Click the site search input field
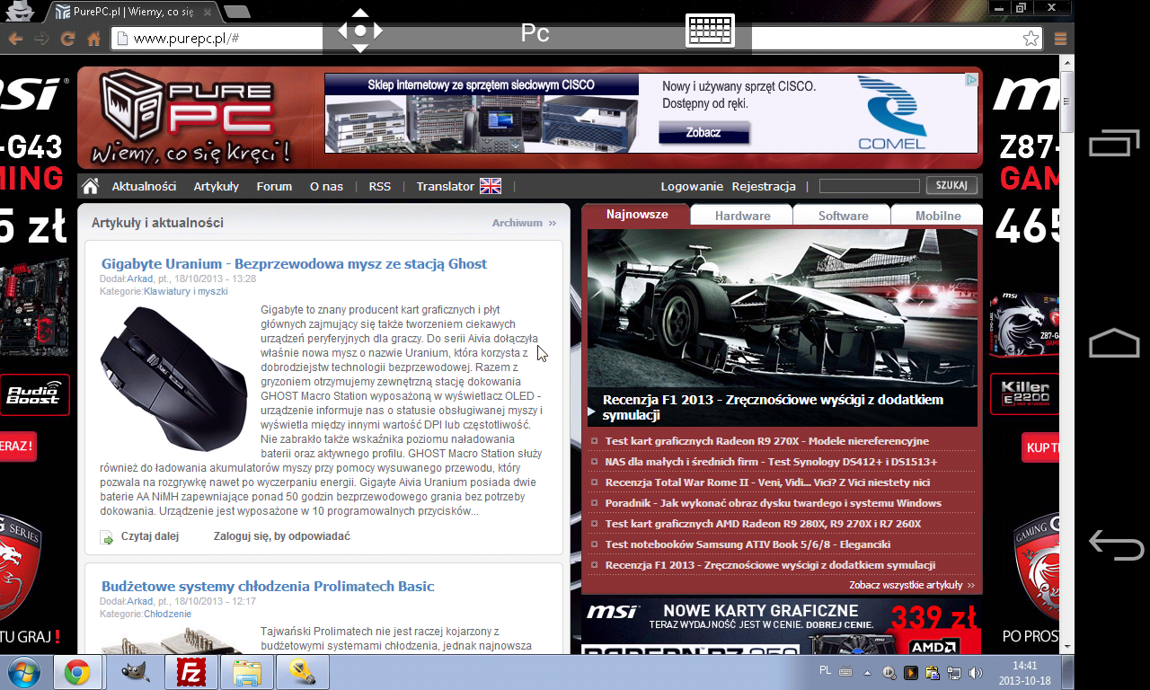This screenshot has width=1150, height=690. point(871,186)
